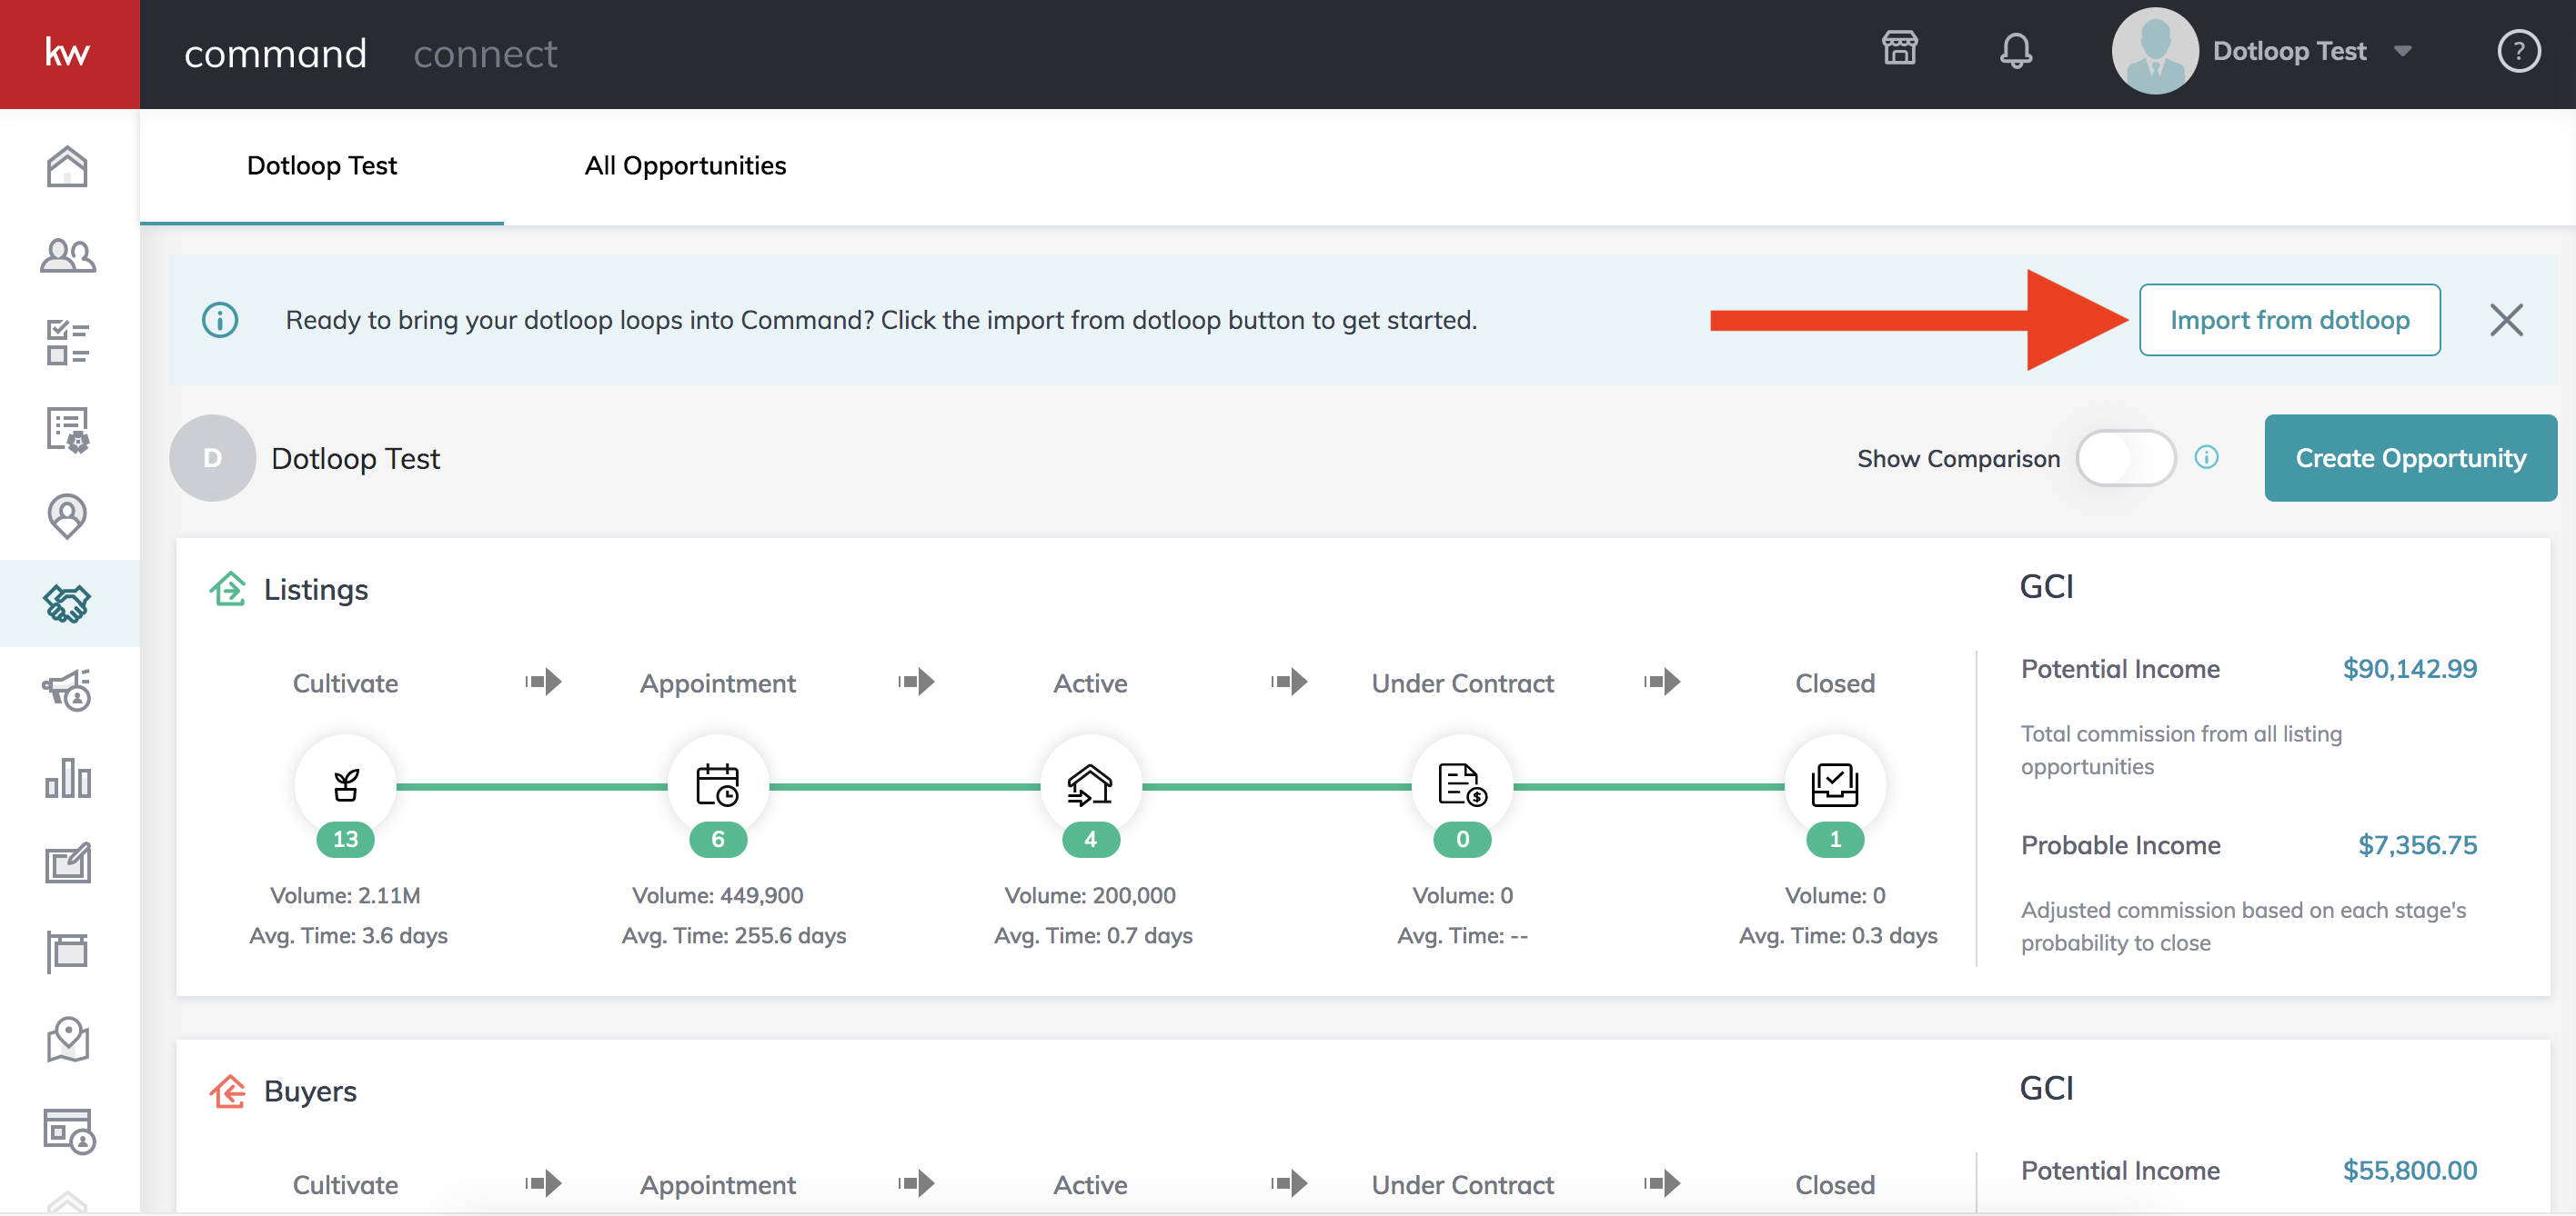Open Designs via the pencil canvas icon
Screen dimensions: 2576x1216
coord(67,863)
